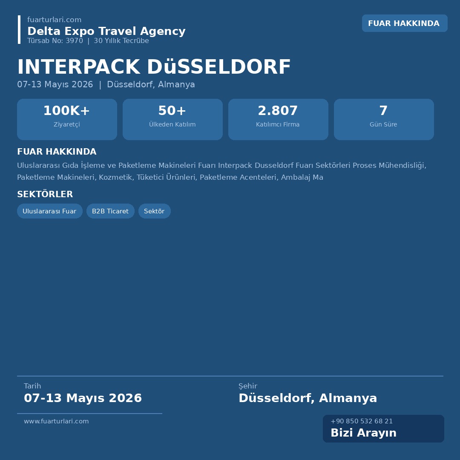Select the Sektör tag chip
This screenshot has width=460, height=460.
[x=154, y=211]
